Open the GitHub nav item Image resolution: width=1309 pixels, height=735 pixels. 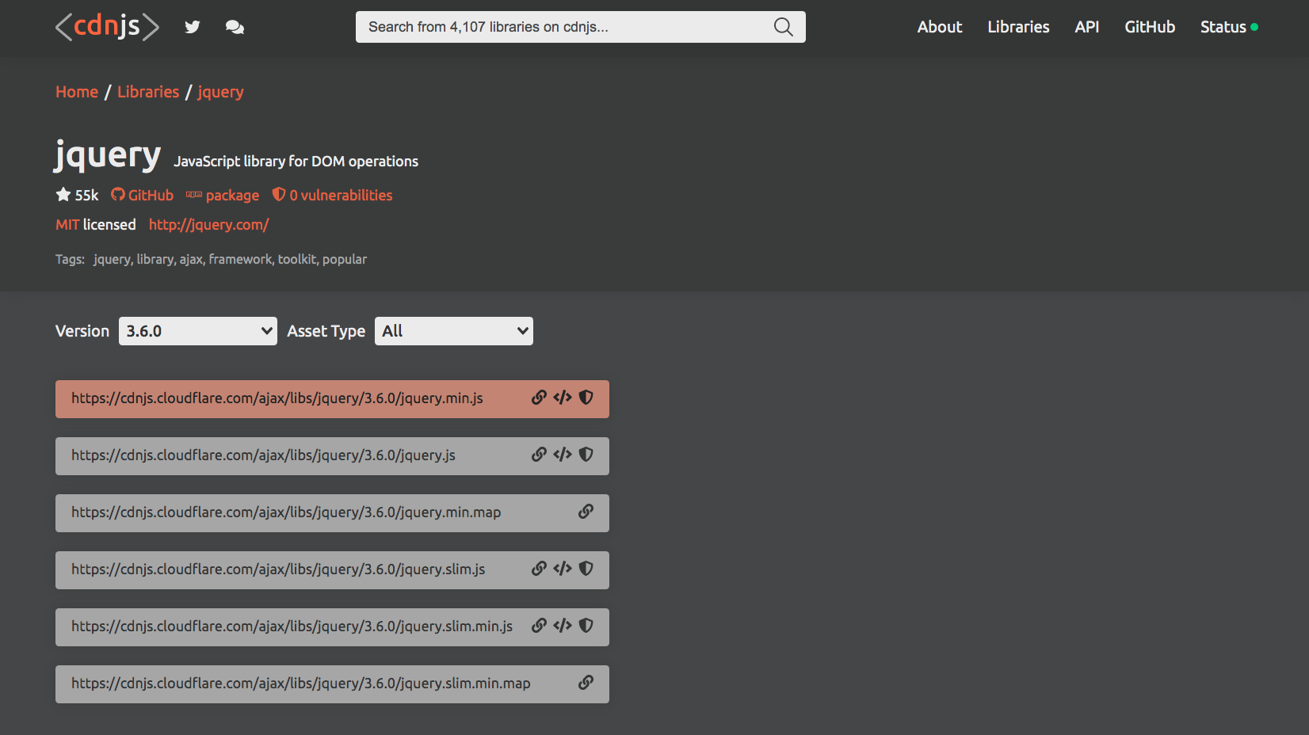click(1150, 27)
